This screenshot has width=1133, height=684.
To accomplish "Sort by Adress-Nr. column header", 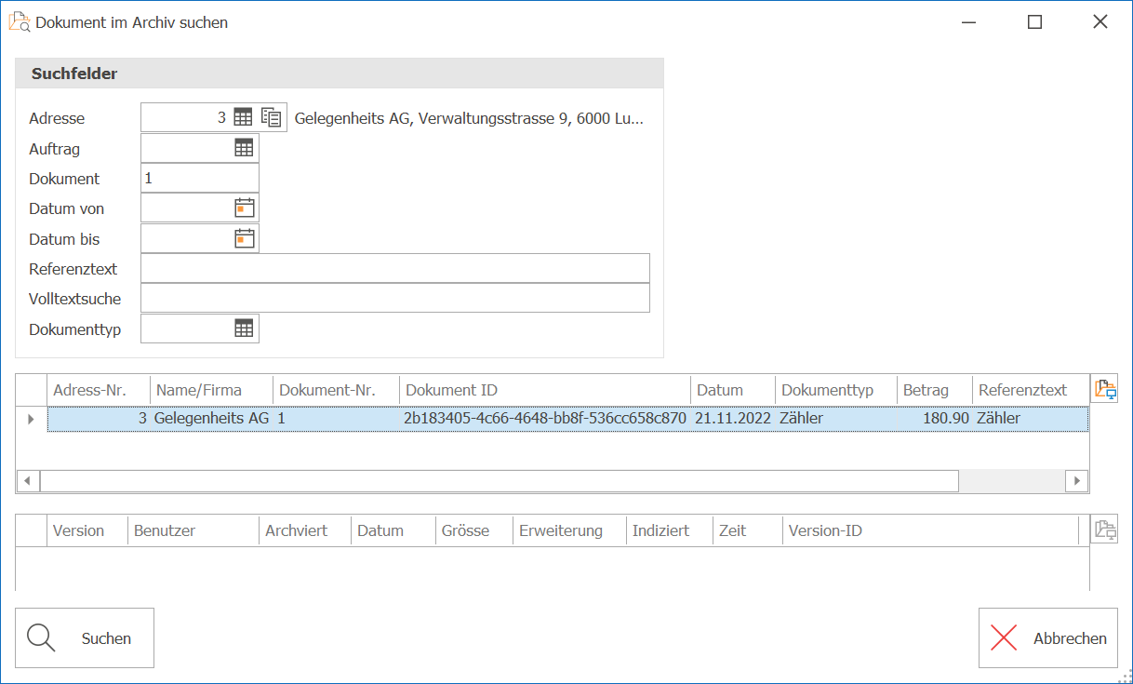I will [99, 390].
